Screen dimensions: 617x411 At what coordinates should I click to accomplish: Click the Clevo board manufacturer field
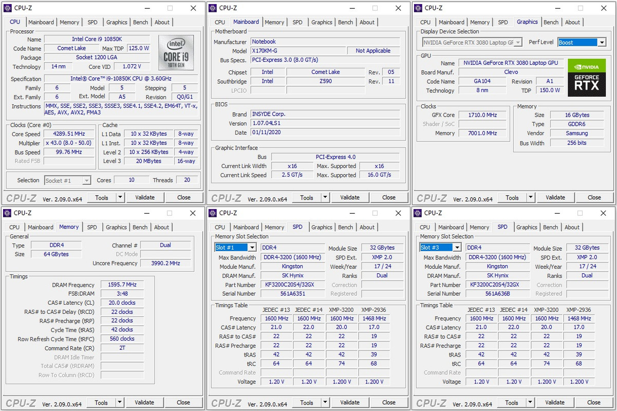tap(511, 72)
